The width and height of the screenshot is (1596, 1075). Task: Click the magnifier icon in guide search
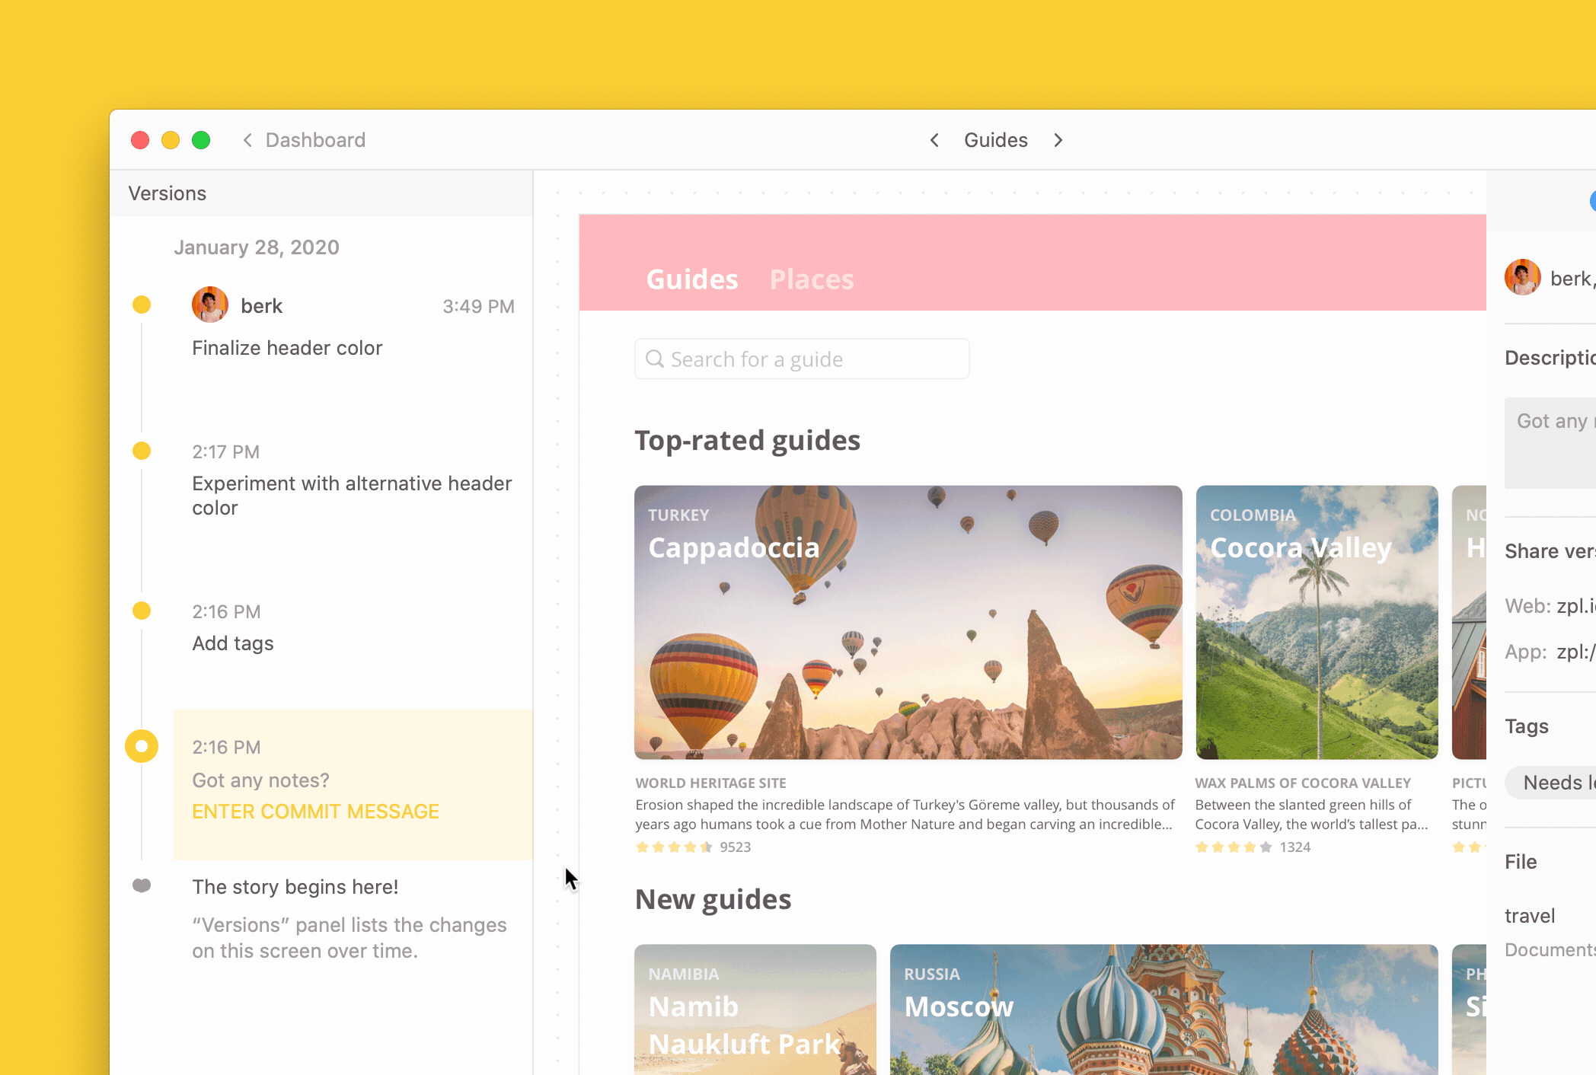(x=655, y=359)
